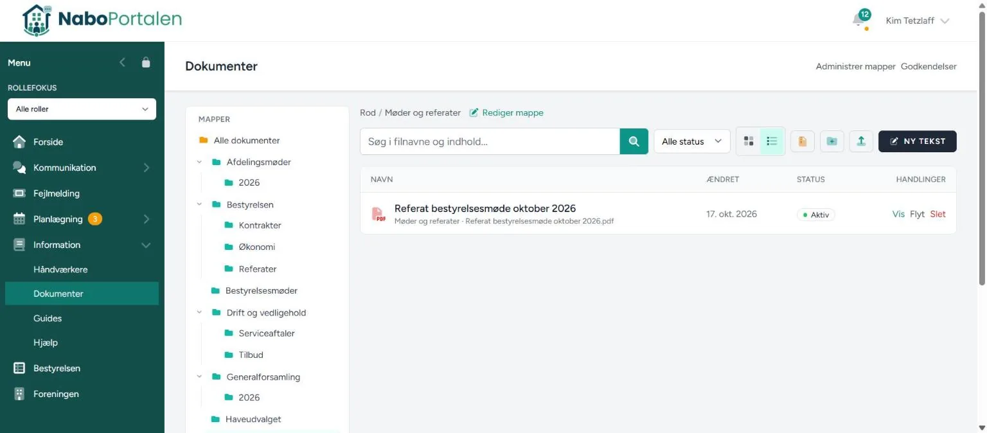The image size is (987, 433).
Task: Click Vis for the Referat file
Action: click(x=898, y=214)
